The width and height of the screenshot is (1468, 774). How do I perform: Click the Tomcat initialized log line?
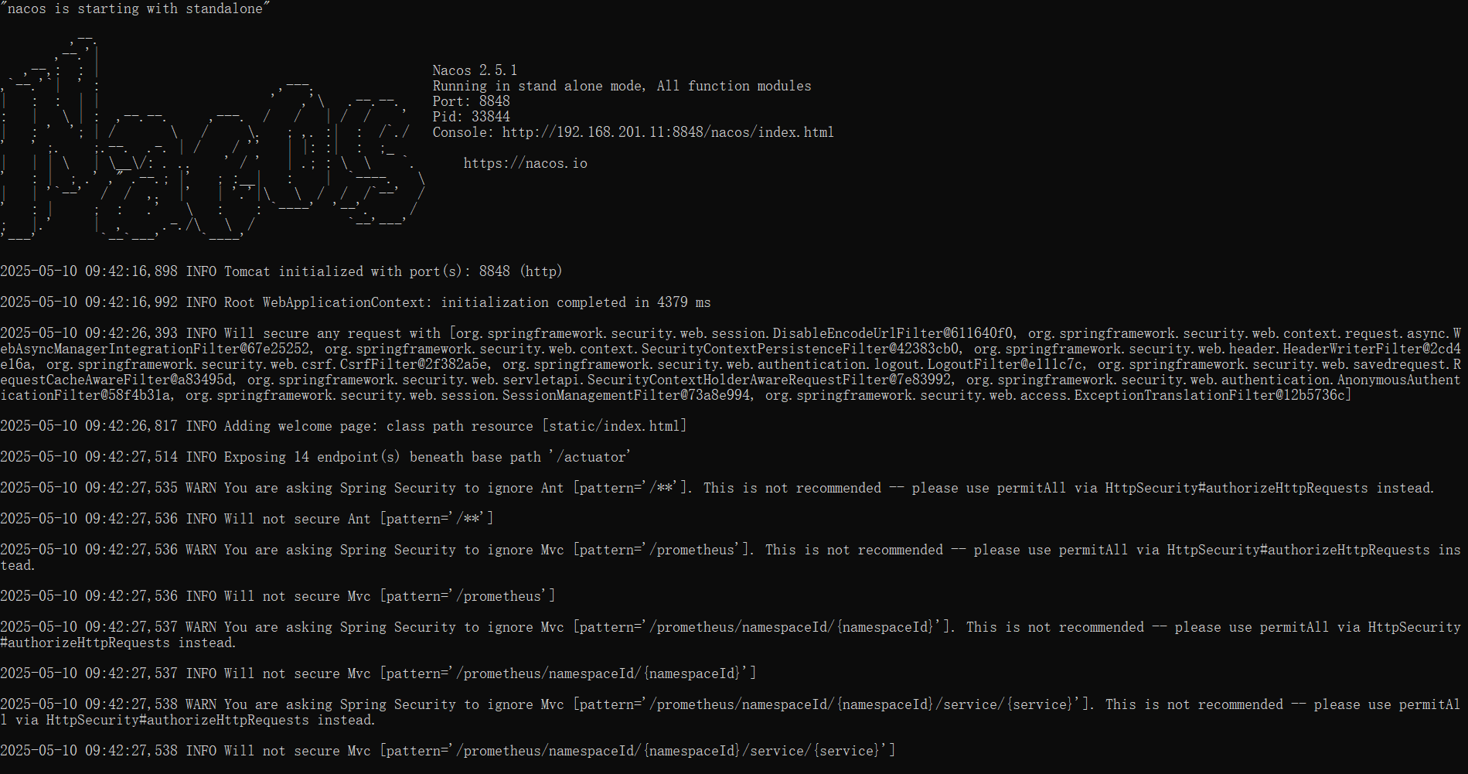pyautogui.click(x=281, y=271)
